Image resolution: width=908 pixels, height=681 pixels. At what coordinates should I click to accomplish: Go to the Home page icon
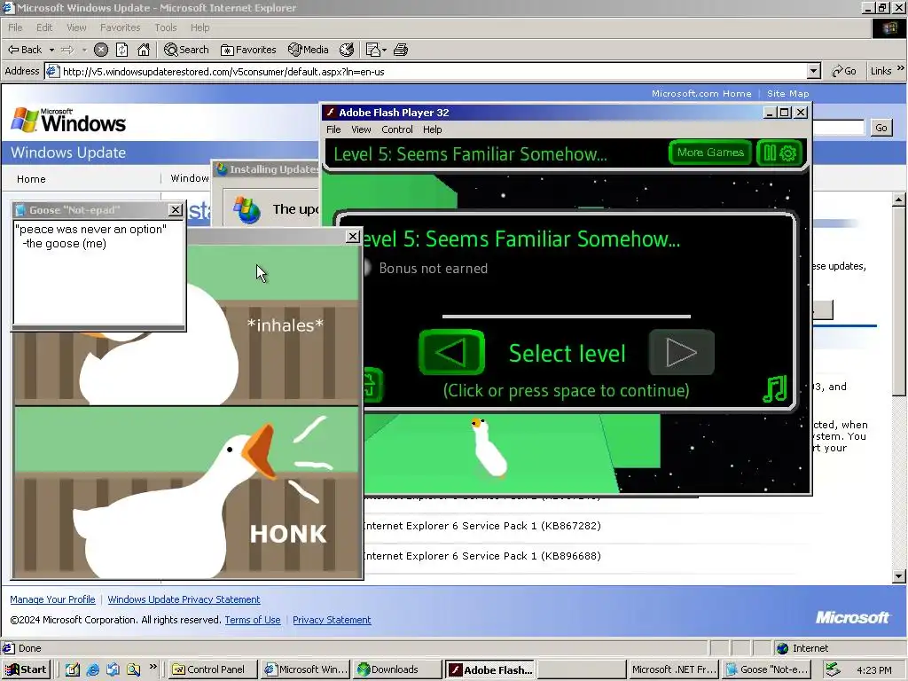(144, 50)
